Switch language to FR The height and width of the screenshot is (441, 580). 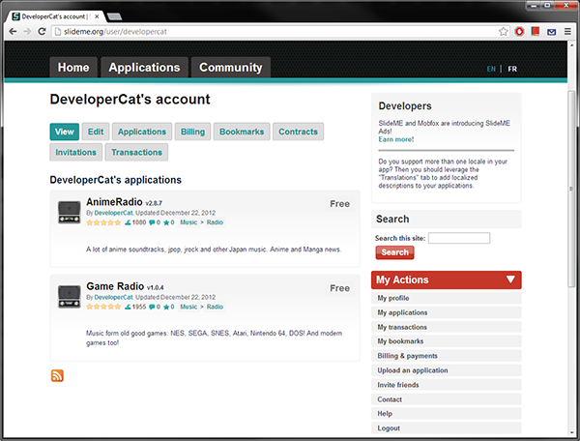click(512, 69)
